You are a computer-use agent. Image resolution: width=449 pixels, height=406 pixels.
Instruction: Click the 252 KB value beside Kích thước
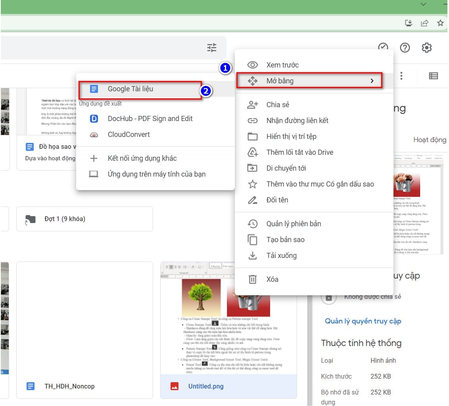coord(380,377)
